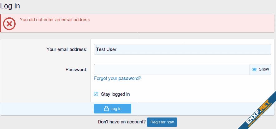Image resolution: width=276 pixels, height=129 pixels.
Task: Click the eye icon beside the password field
Action: [x=254, y=69]
